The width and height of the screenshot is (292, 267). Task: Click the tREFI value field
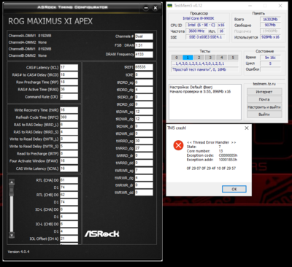click(x=144, y=67)
